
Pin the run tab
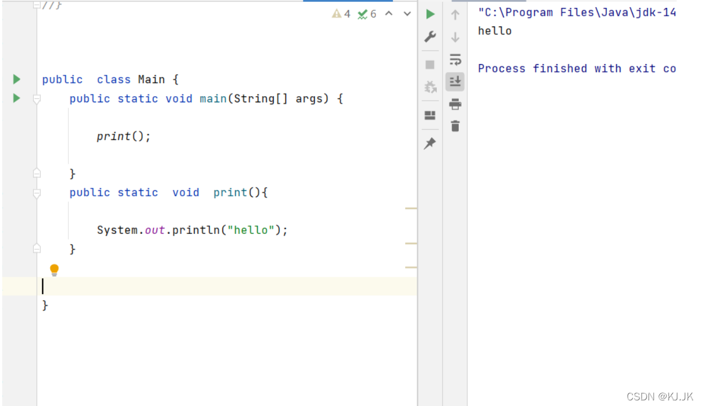click(430, 144)
